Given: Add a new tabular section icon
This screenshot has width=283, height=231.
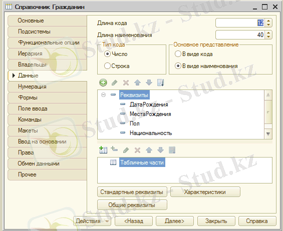Looking at the screenshot, I should click(103, 150).
